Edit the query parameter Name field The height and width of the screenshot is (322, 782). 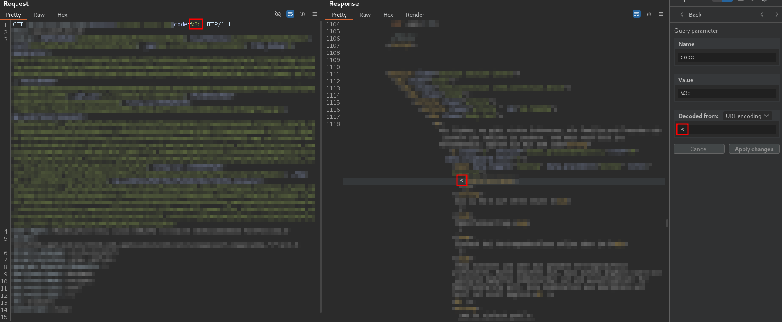point(727,57)
